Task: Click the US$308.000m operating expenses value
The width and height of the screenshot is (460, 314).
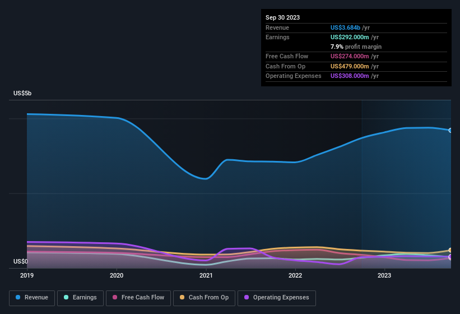Action: [x=350, y=76]
